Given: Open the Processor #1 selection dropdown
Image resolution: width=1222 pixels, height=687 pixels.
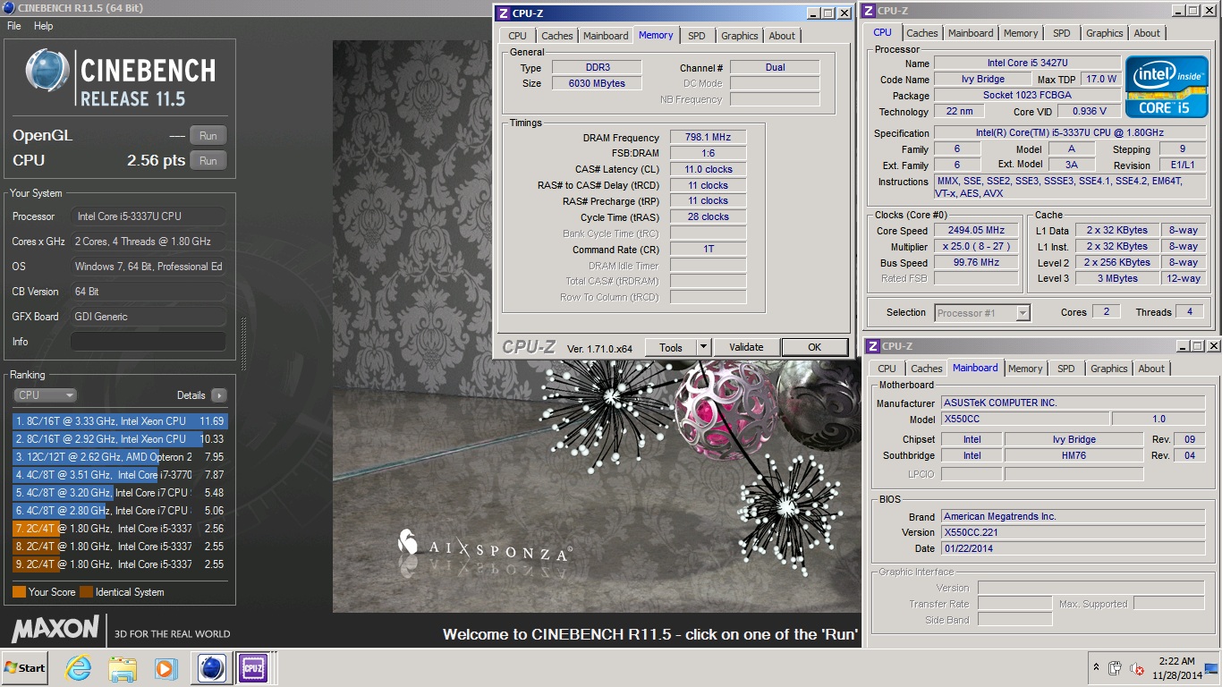Looking at the screenshot, I should point(982,313).
